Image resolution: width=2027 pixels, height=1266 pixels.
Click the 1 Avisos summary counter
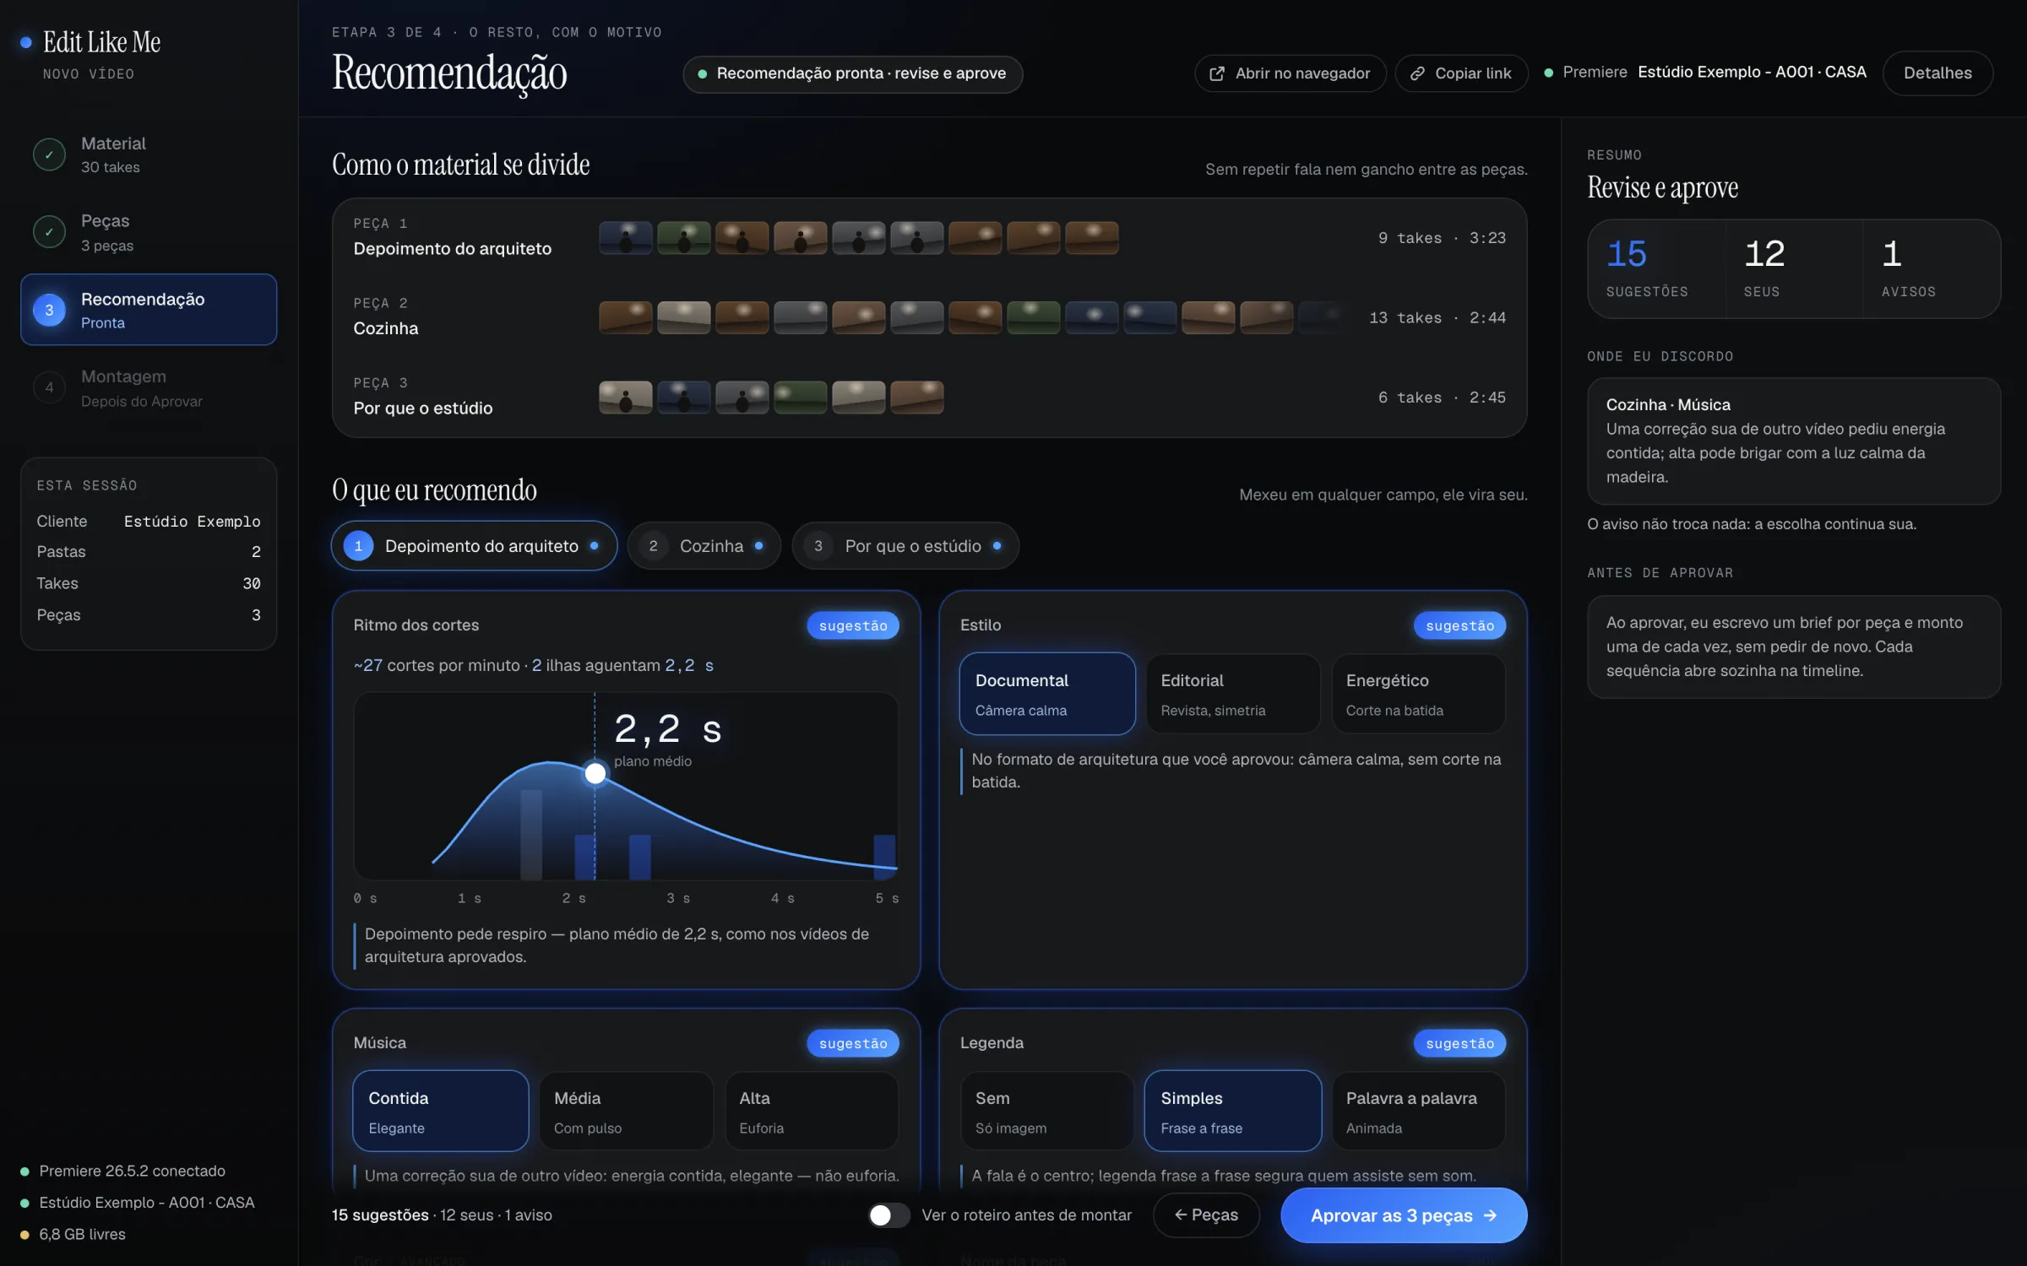coord(1932,269)
